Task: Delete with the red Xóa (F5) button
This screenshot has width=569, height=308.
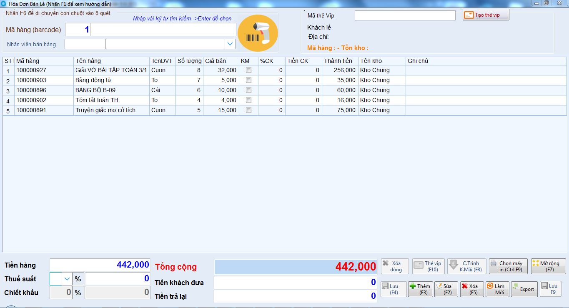Action: tap(472, 289)
